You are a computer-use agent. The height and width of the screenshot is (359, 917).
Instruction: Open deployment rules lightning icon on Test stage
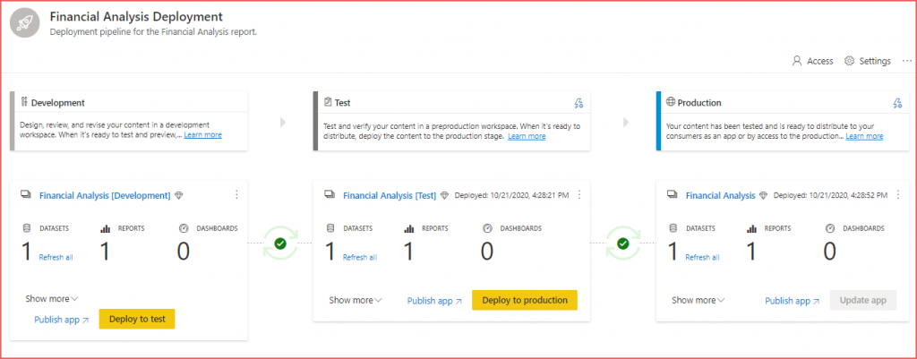pos(578,104)
